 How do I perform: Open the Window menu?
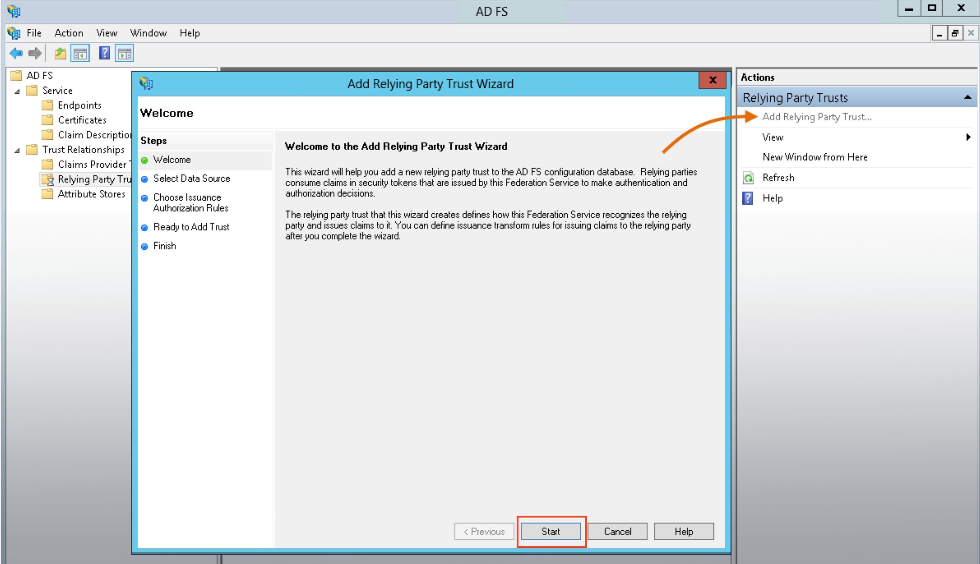coord(148,33)
